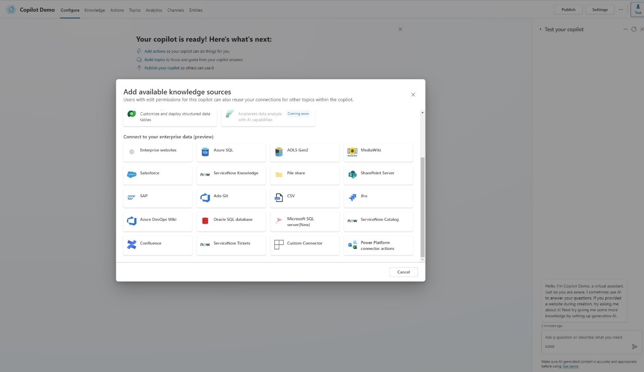Select the Custom Connector label
The height and width of the screenshot is (372, 644).
click(x=305, y=243)
